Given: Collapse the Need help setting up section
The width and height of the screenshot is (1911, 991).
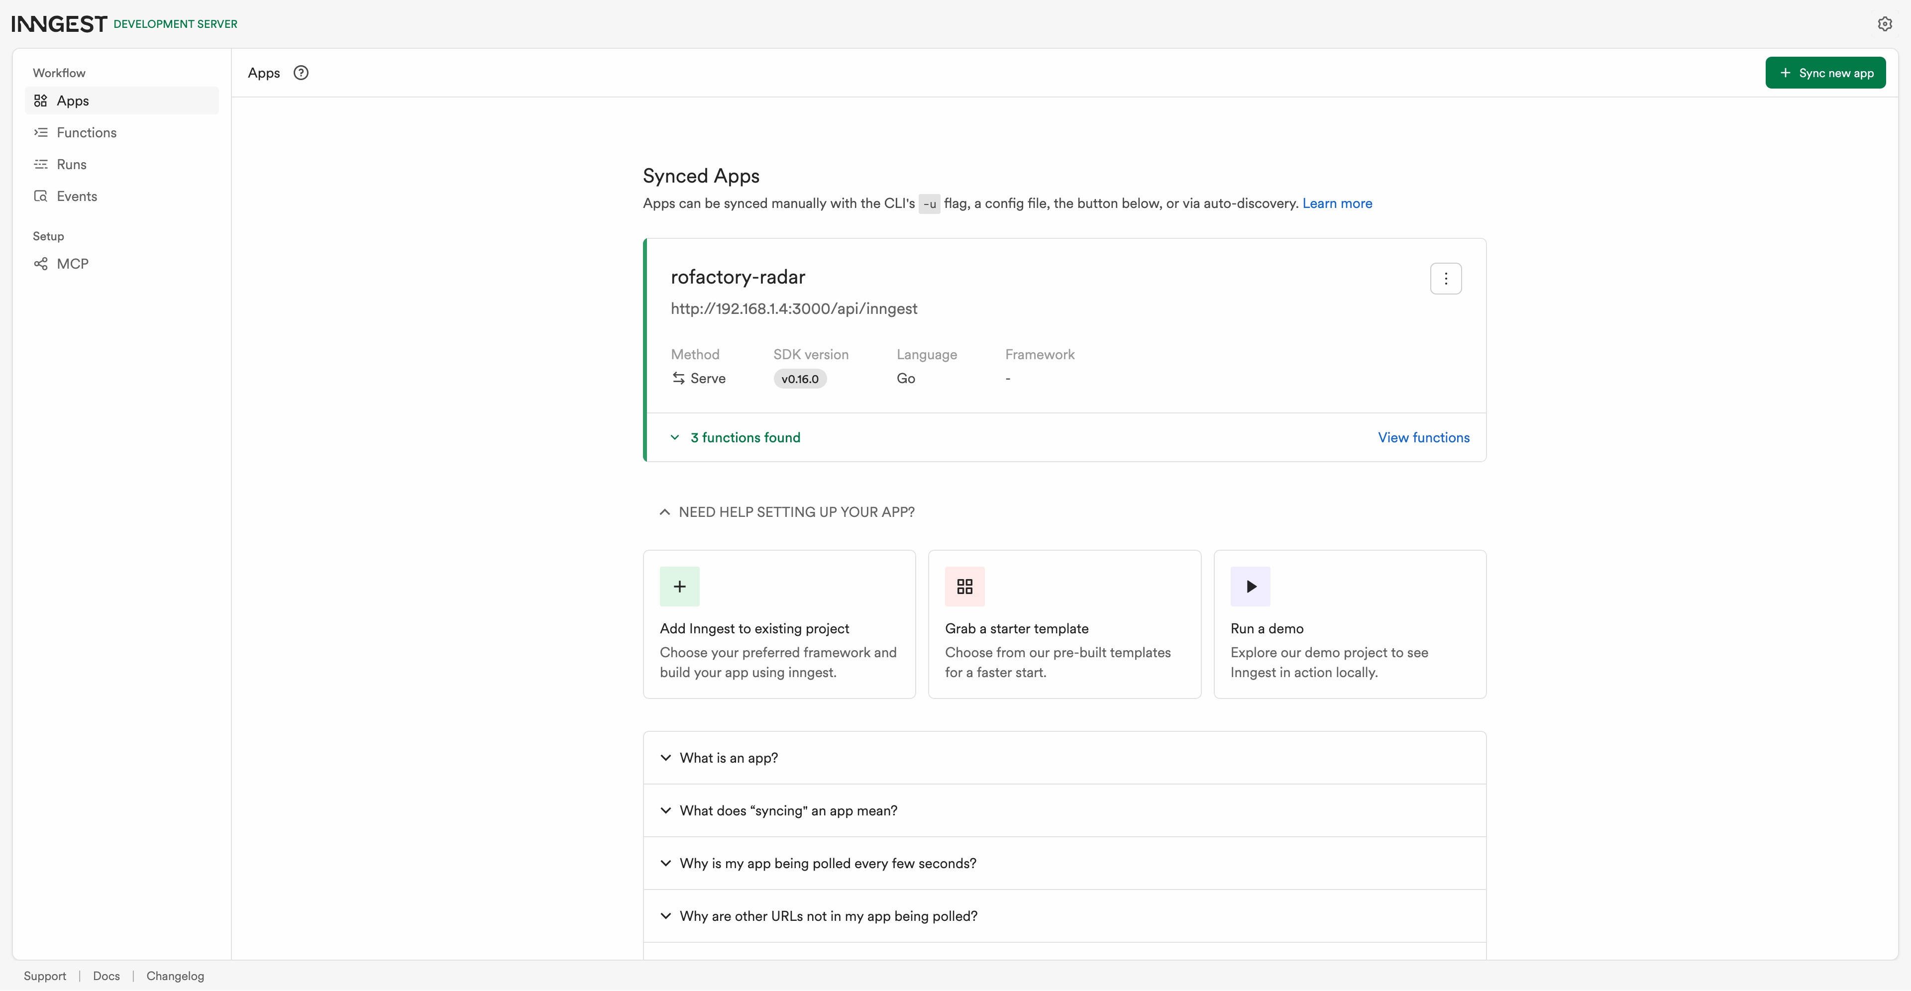Looking at the screenshot, I should (x=787, y=512).
